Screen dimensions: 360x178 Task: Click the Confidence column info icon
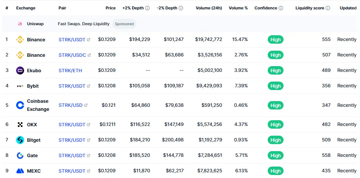pyautogui.click(x=281, y=8)
